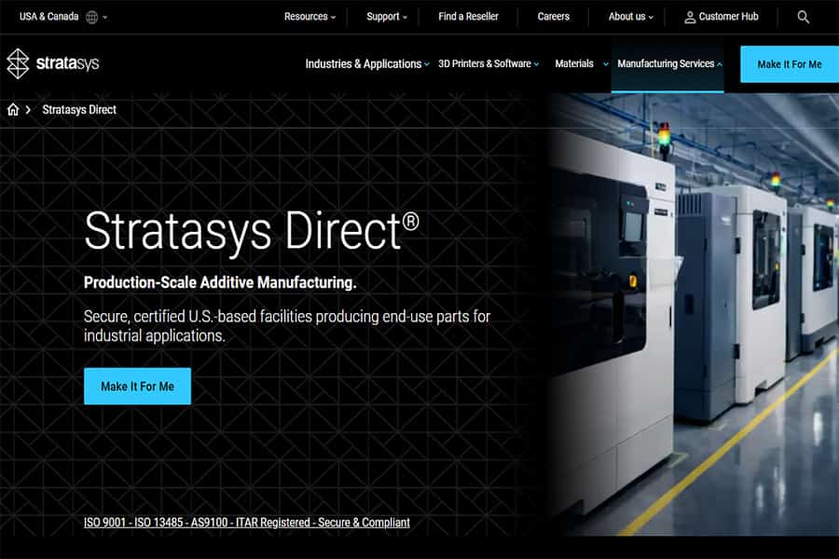Screen dimensions: 839x559
Task: Open Industries & Applications menu
Action: (367, 64)
